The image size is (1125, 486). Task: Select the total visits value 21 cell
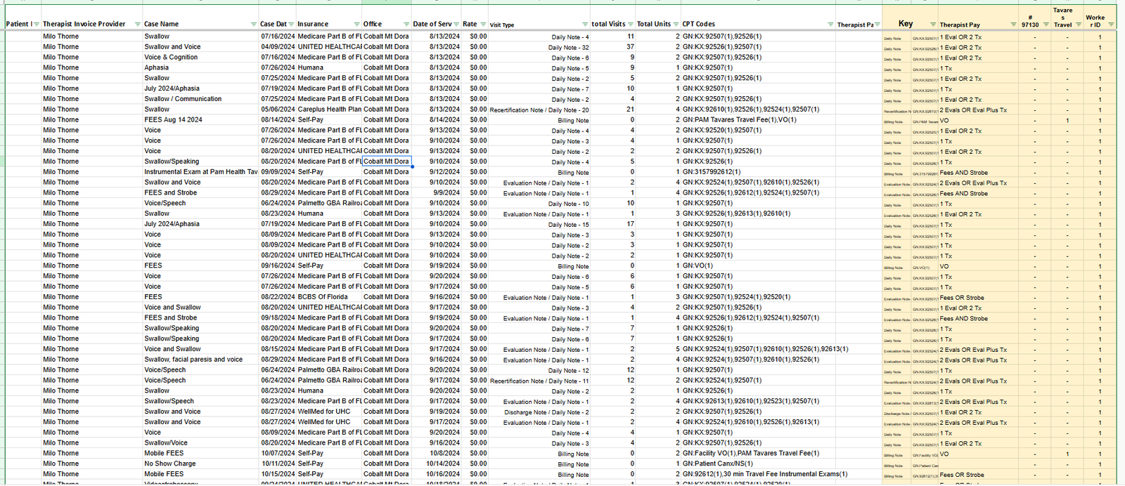[613, 110]
